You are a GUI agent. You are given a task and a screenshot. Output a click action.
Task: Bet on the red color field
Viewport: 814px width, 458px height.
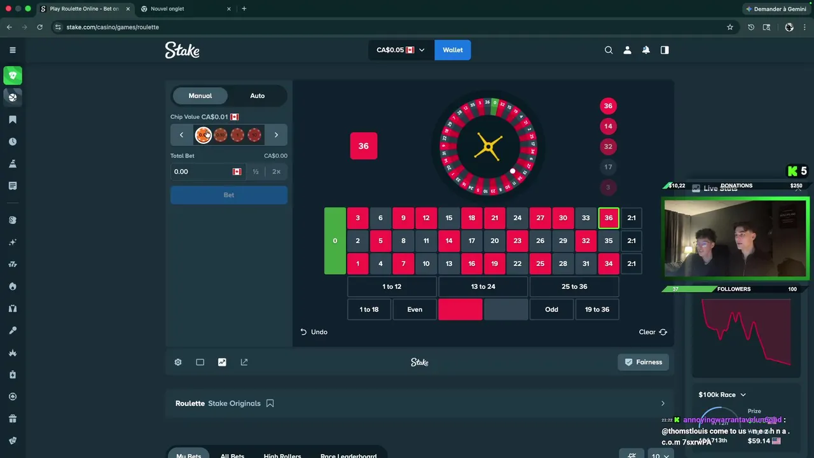[460, 309]
